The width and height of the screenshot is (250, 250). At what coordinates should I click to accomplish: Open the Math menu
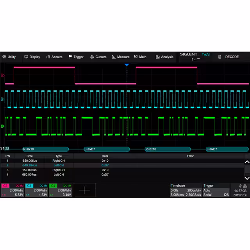pos(140,57)
